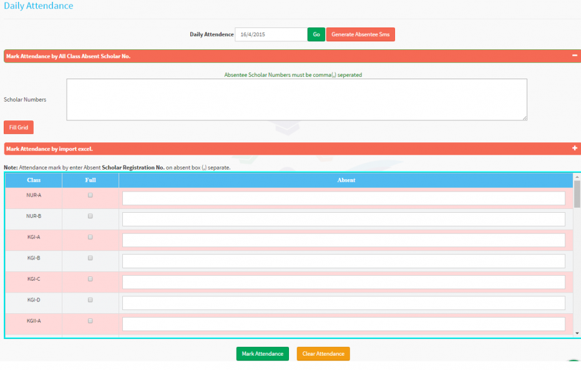Tick the Full checkbox for NUR-A

point(90,195)
